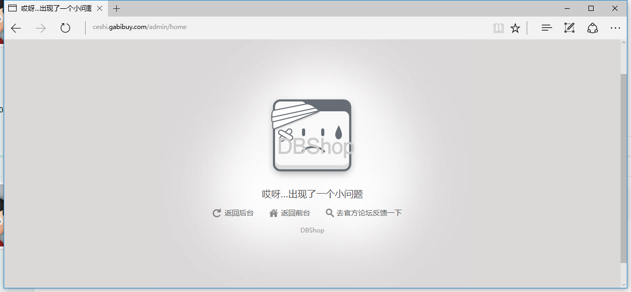Minimize the browser window
The width and height of the screenshot is (631, 292).
coord(567,8)
